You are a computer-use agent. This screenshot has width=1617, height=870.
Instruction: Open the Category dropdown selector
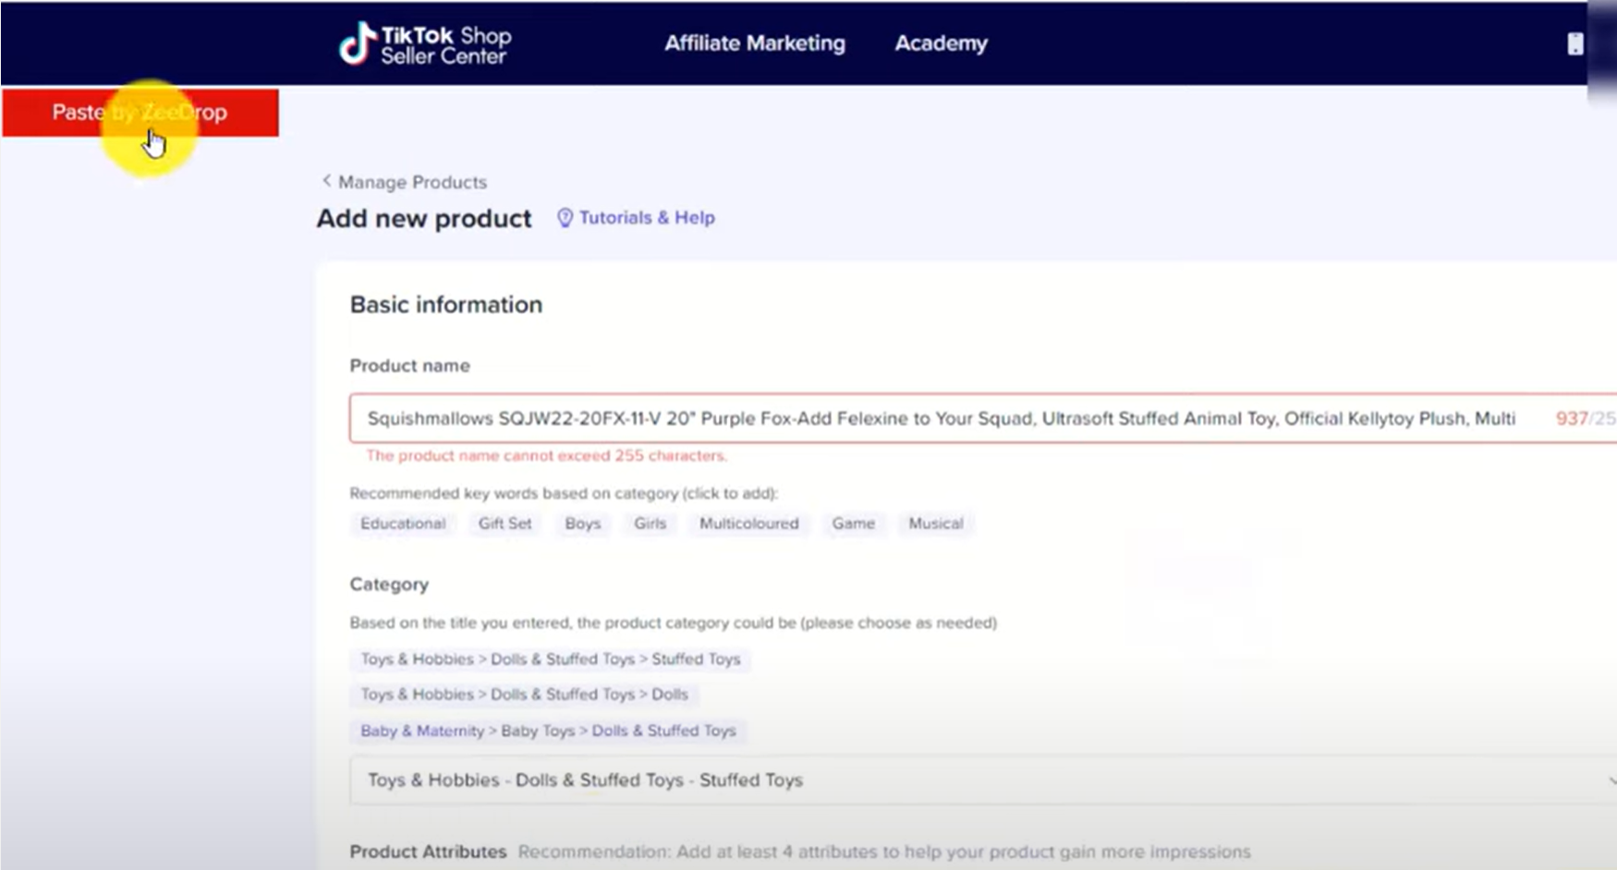tap(983, 780)
